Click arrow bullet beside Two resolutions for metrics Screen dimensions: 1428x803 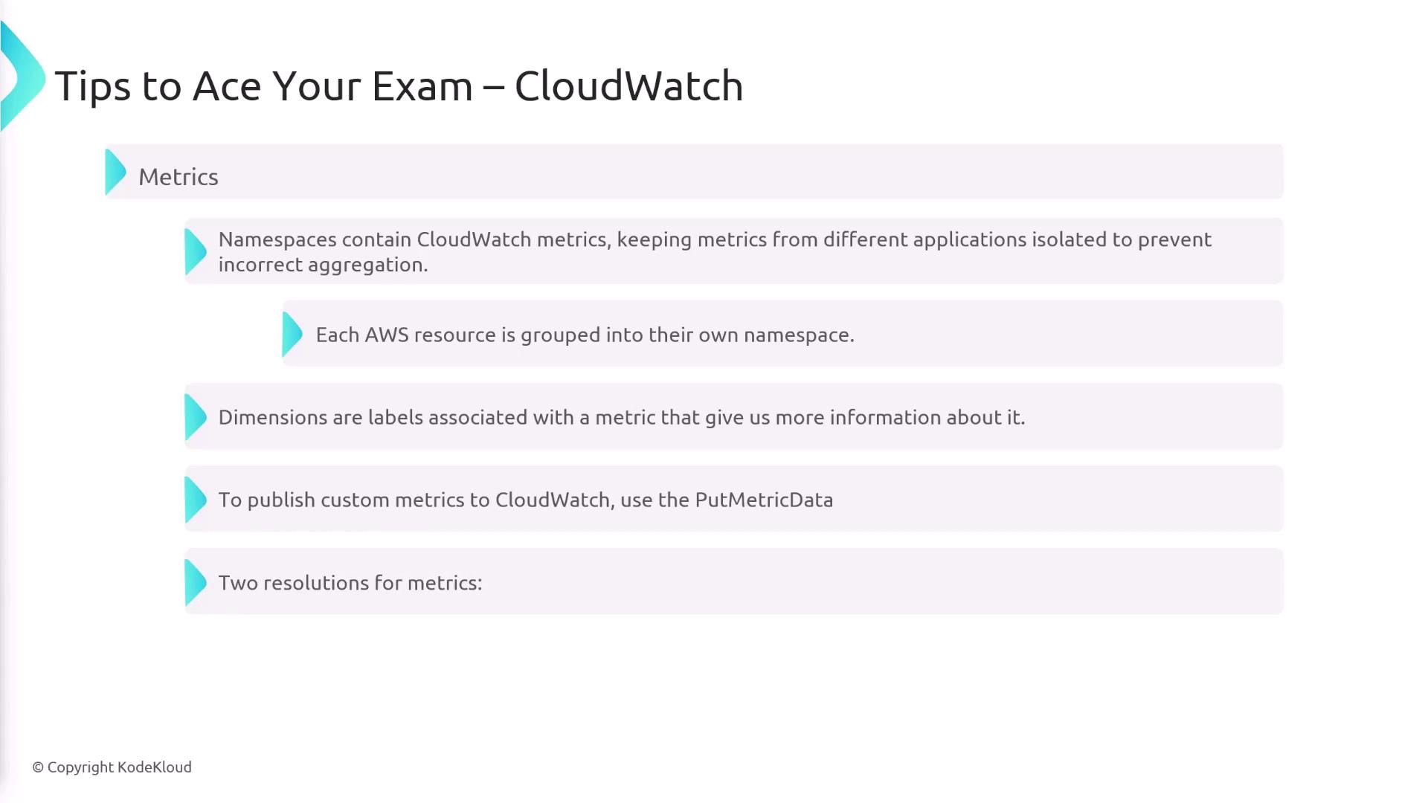coord(195,582)
